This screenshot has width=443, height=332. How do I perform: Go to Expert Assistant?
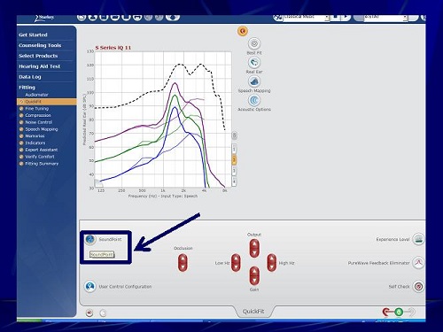pos(42,150)
